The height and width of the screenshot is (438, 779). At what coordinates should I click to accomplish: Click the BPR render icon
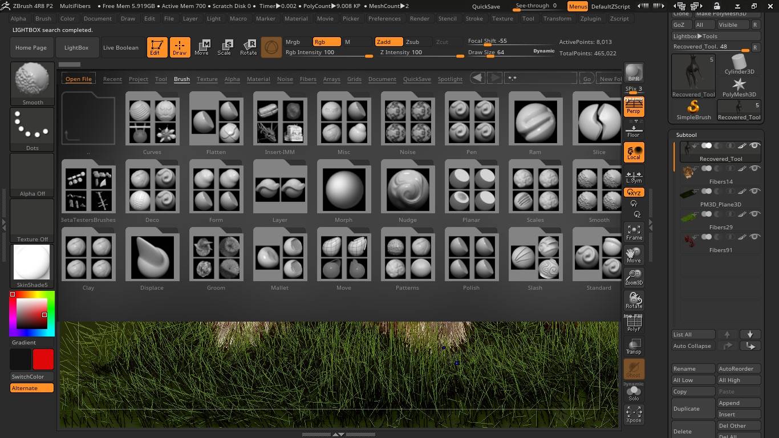point(634,72)
